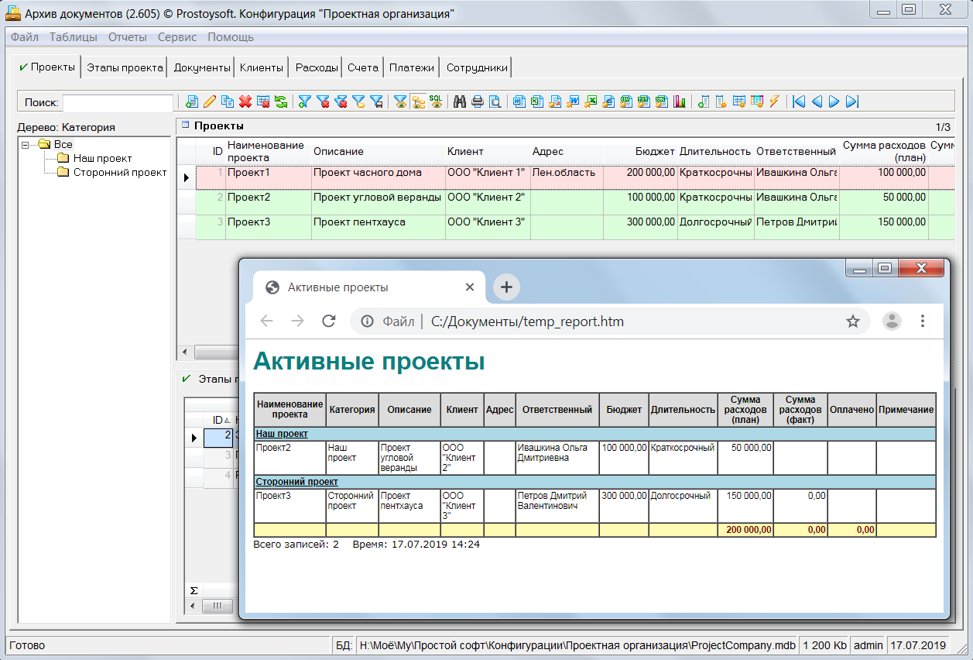This screenshot has height=660, width=973.
Task: Click into the Поиск search field
Action: (118, 102)
